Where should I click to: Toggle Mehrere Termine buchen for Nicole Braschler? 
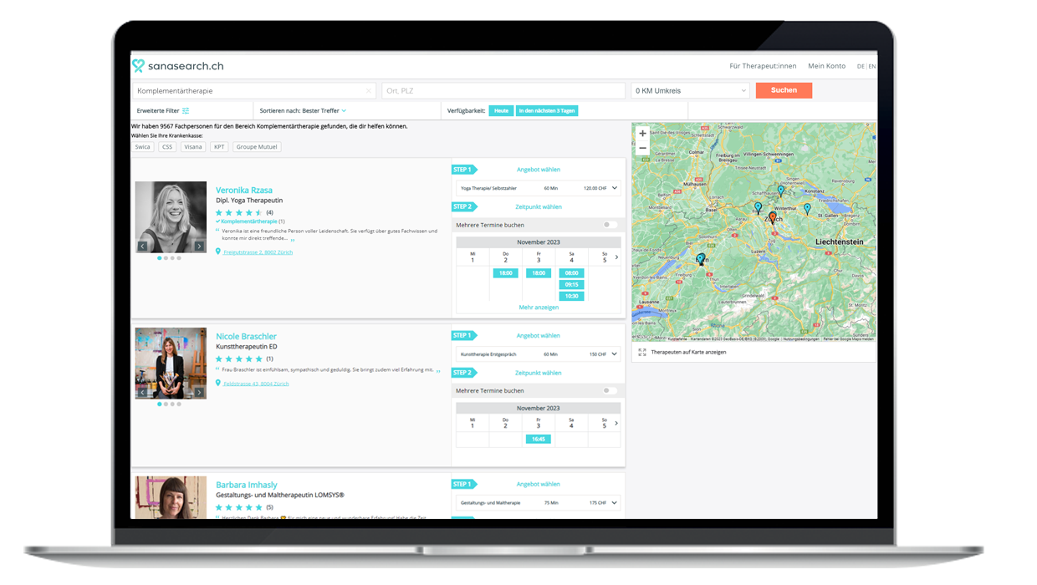pyautogui.click(x=610, y=390)
